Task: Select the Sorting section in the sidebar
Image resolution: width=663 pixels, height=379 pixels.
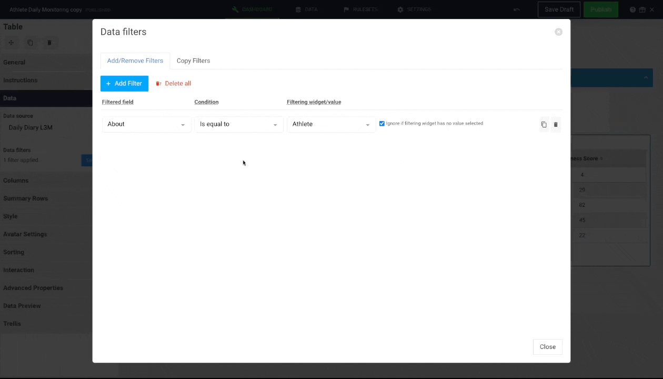Action: 14,252
